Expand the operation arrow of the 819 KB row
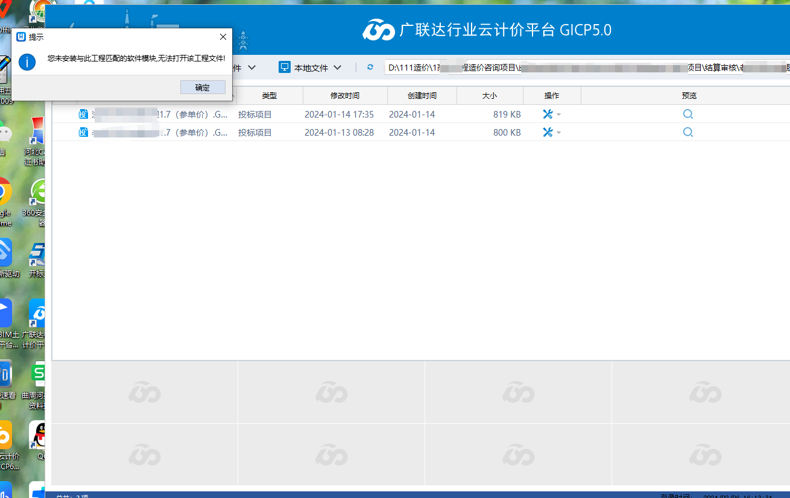Image resolution: width=790 pixels, height=498 pixels. click(559, 115)
